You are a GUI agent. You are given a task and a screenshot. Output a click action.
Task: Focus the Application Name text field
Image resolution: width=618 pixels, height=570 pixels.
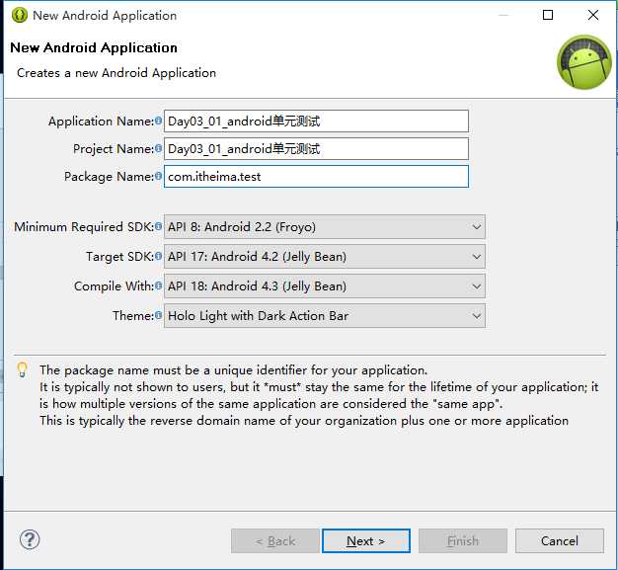316,122
